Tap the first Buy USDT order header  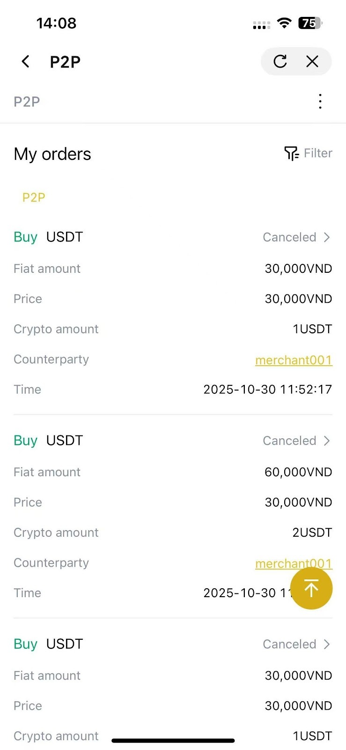[x=48, y=237]
